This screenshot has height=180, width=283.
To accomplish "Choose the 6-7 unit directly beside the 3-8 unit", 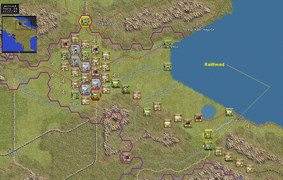I will (229, 157).
